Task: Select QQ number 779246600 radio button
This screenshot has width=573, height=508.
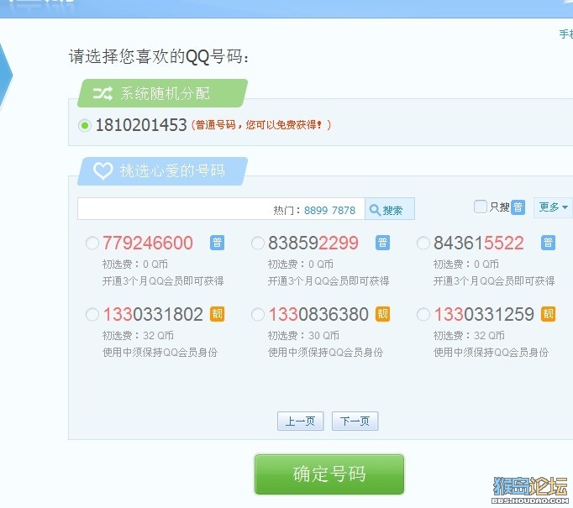Action: click(92, 243)
